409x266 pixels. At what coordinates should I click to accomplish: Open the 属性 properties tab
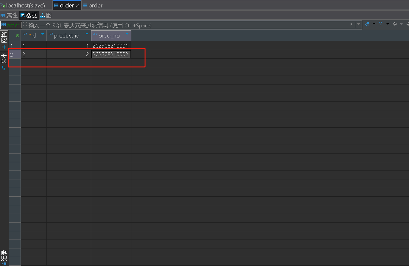[9, 15]
